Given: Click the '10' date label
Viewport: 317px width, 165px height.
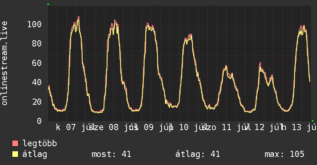Looking at the screenshot, I should [x=184, y=127].
